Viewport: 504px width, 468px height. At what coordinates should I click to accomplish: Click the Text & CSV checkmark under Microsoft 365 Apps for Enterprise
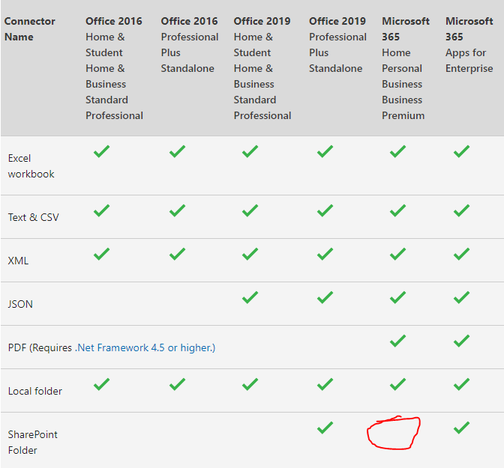(x=461, y=210)
